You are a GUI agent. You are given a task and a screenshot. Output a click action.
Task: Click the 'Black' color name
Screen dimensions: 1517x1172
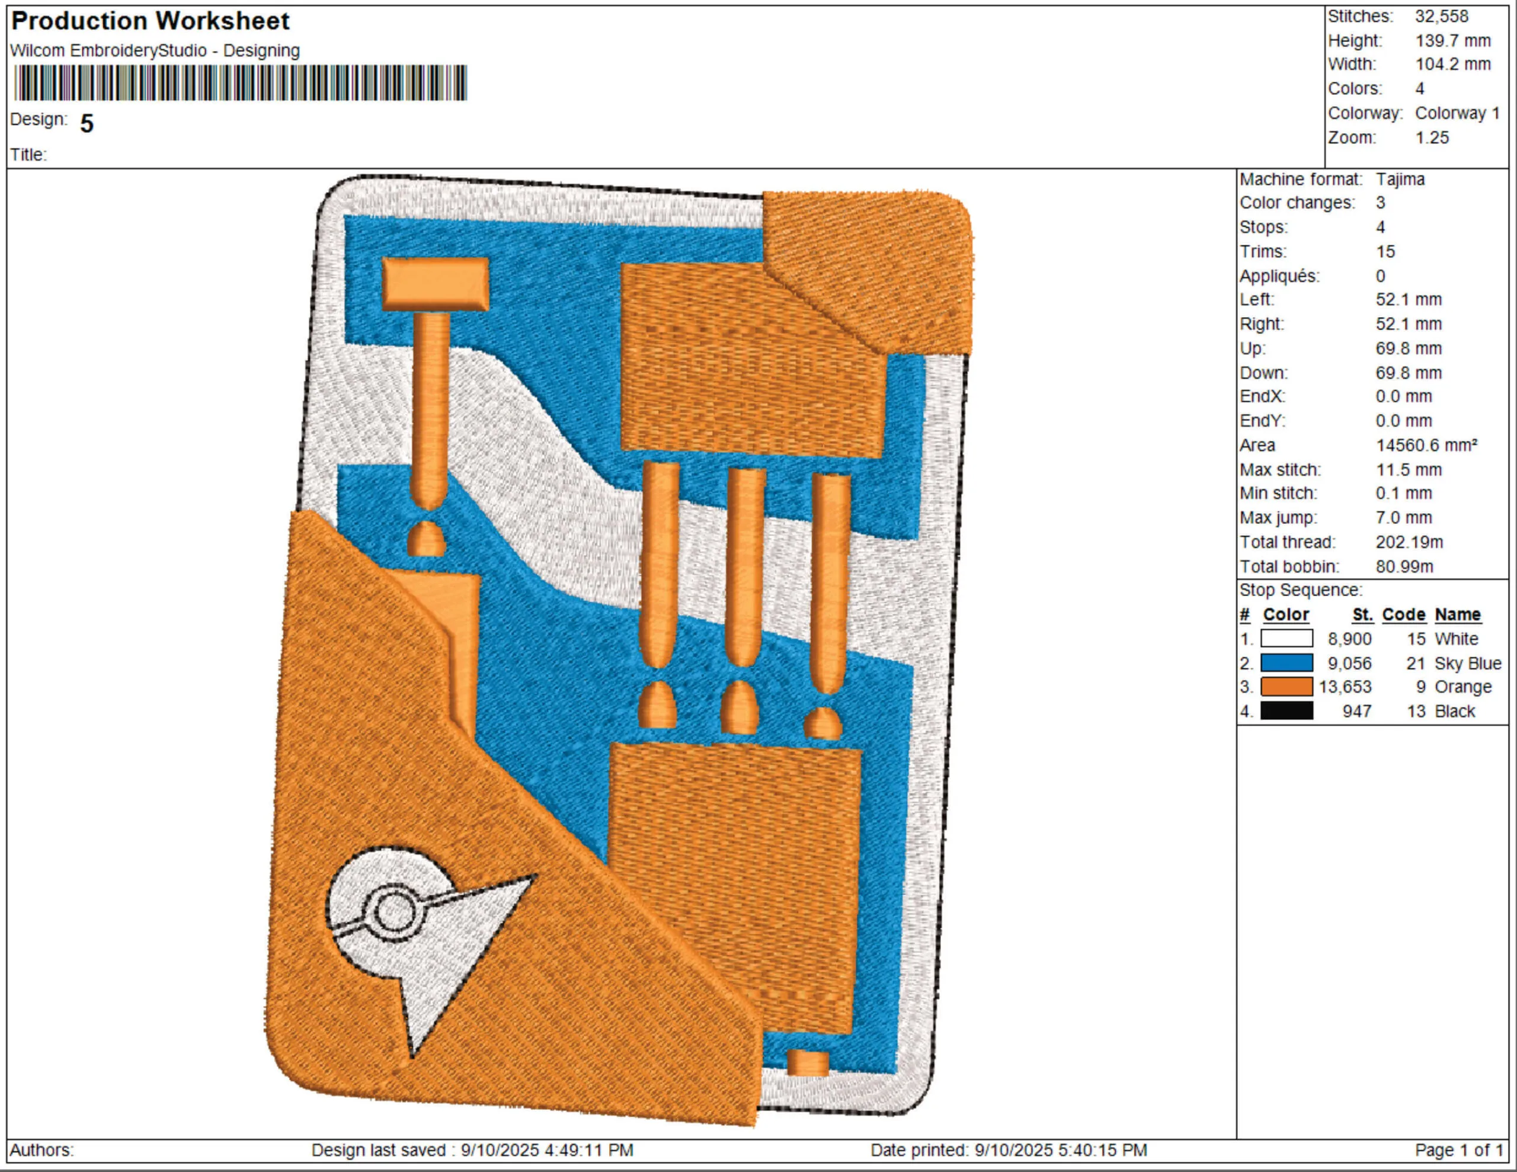click(1455, 710)
